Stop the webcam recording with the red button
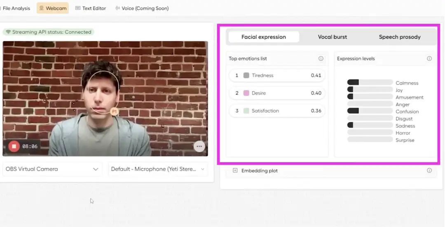Screen dimensions: 445x227 14,146
